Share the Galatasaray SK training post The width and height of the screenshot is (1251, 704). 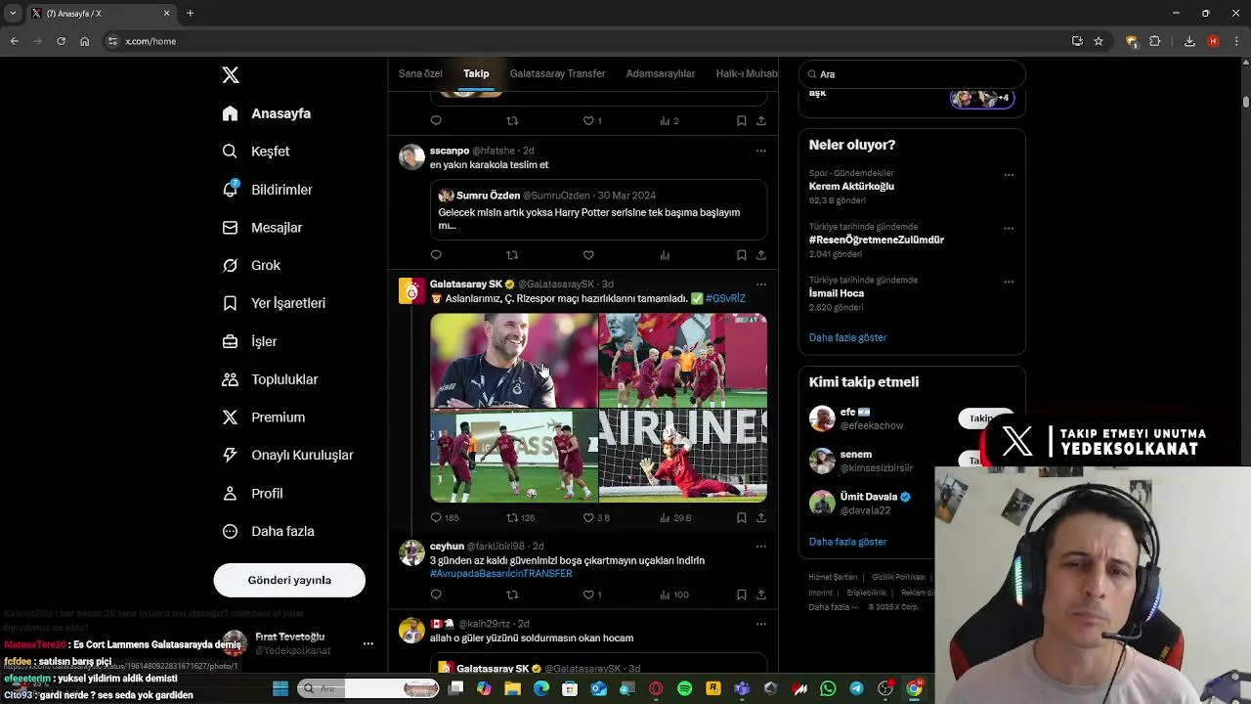(760, 517)
